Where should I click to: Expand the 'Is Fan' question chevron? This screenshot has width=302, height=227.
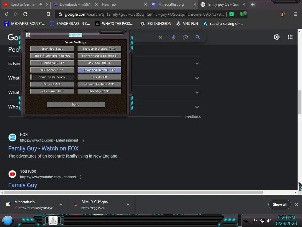(197, 64)
